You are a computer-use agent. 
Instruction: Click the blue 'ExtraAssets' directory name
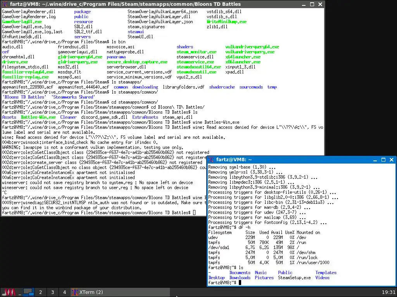(145, 117)
